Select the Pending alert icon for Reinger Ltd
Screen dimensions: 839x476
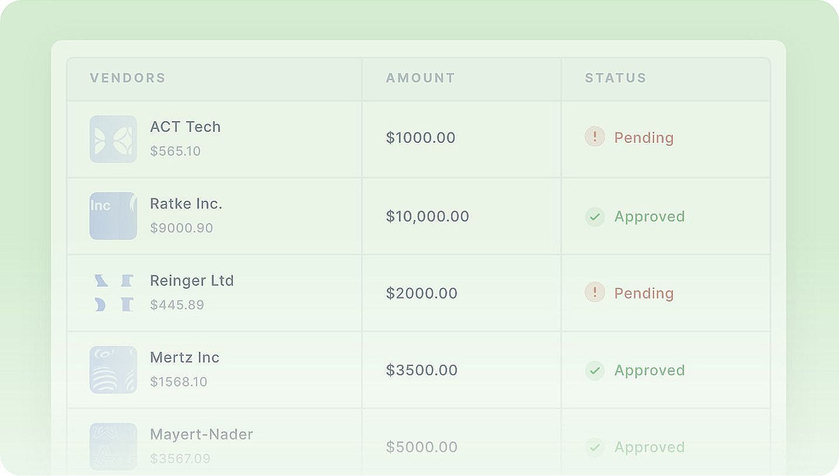594,292
